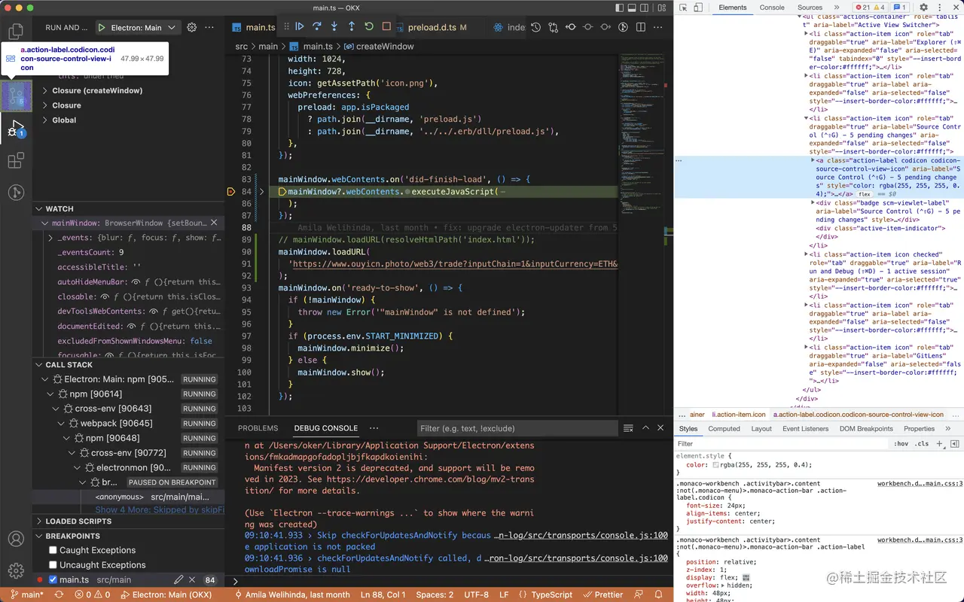Click the Step Into debug icon
The image size is (964, 602).
coord(334,26)
